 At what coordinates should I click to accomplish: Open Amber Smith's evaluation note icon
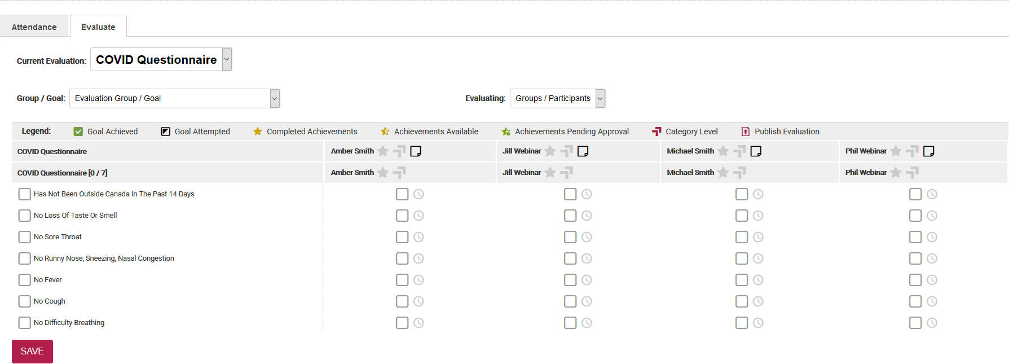[x=416, y=151]
